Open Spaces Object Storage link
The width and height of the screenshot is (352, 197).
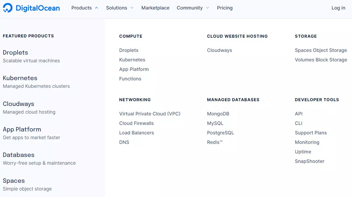click(x=321, y=50)
